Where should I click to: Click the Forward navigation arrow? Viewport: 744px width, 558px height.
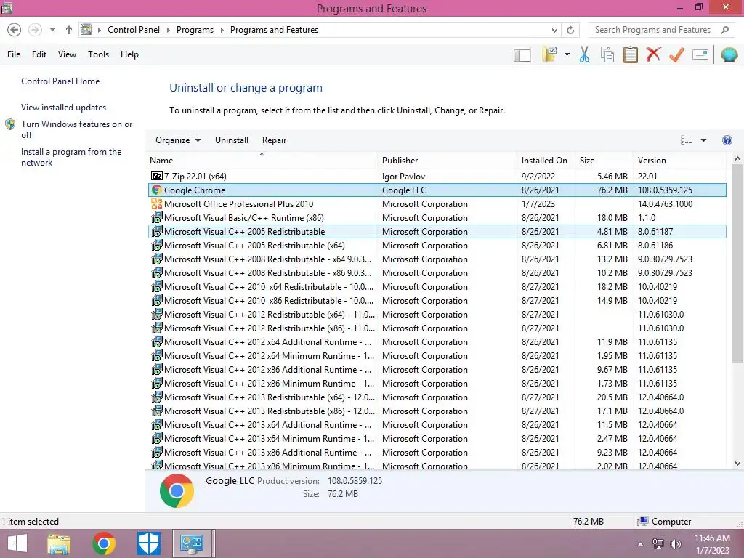35,30
